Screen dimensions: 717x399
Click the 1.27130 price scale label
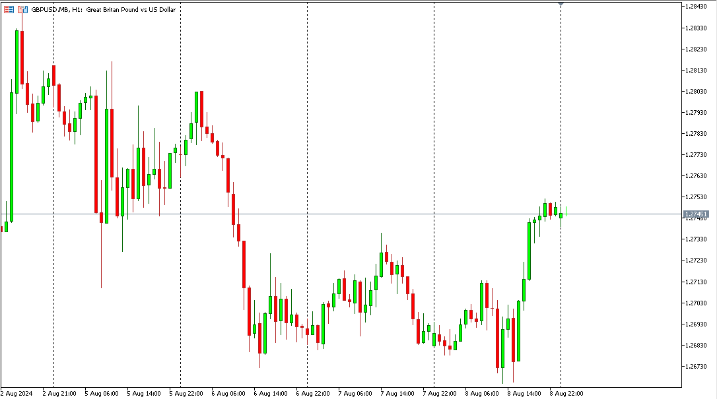(x=696, y=282)
